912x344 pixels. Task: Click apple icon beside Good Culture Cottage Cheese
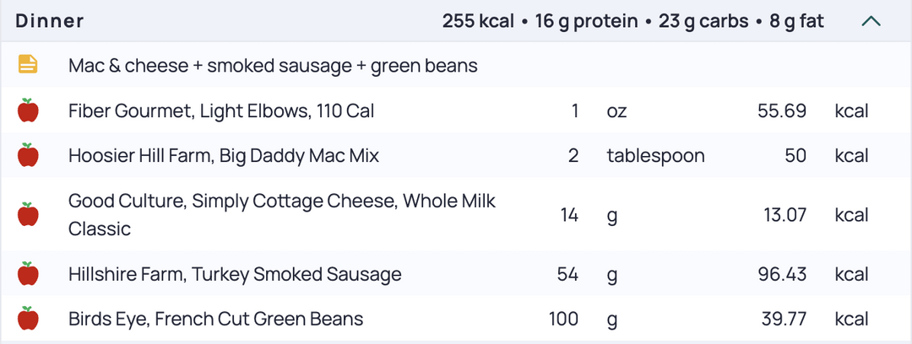click(28, 214)
